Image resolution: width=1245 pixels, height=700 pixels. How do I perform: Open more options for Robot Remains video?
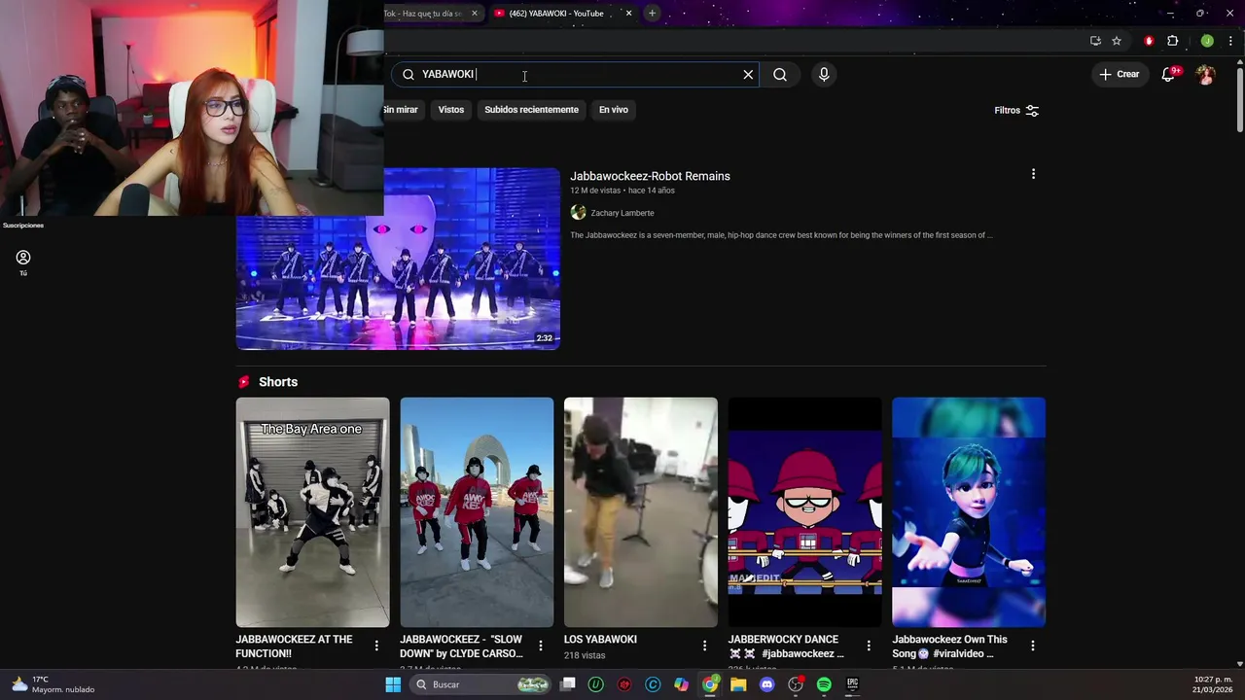1033,174
